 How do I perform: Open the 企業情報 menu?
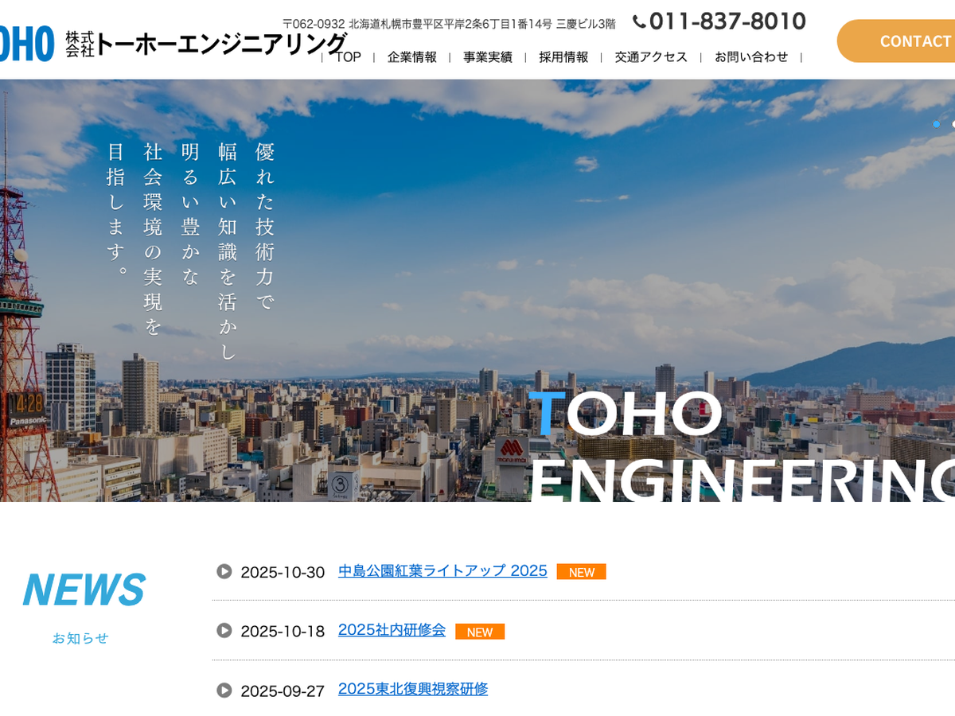click(x=411, y=57)
